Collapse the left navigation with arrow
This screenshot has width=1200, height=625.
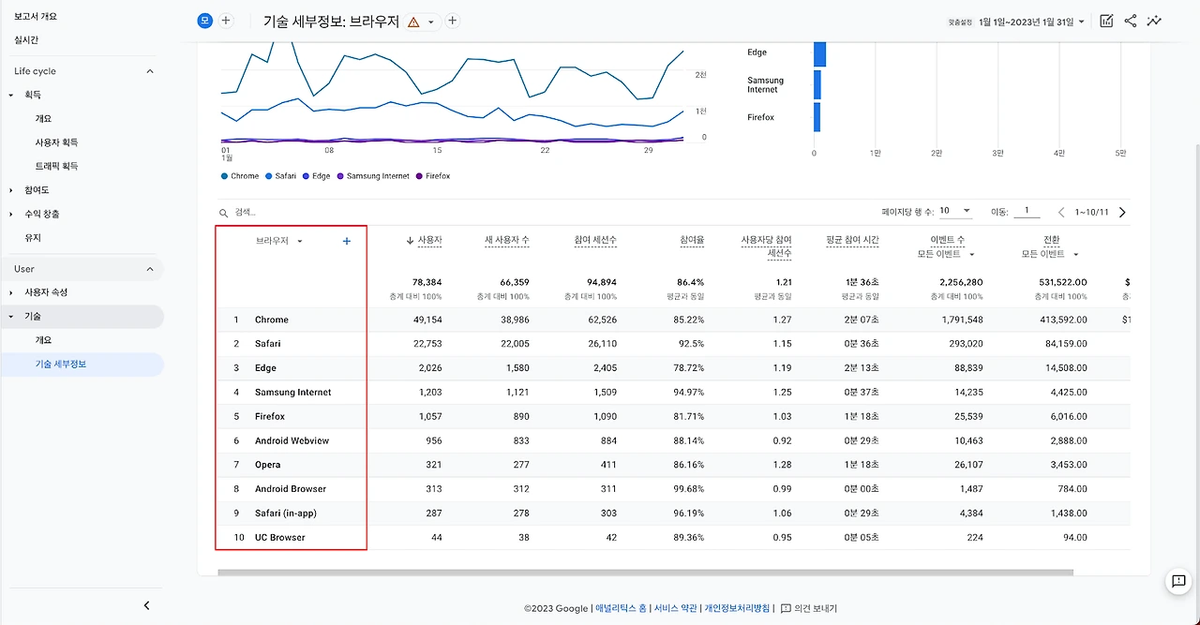pyautogui.click(x=146, y=606)
